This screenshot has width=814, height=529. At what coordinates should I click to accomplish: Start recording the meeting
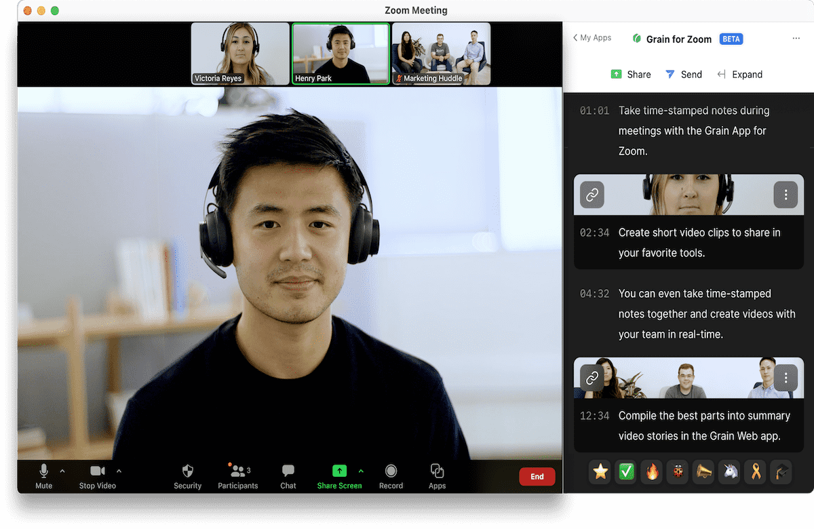click(391, 475)
